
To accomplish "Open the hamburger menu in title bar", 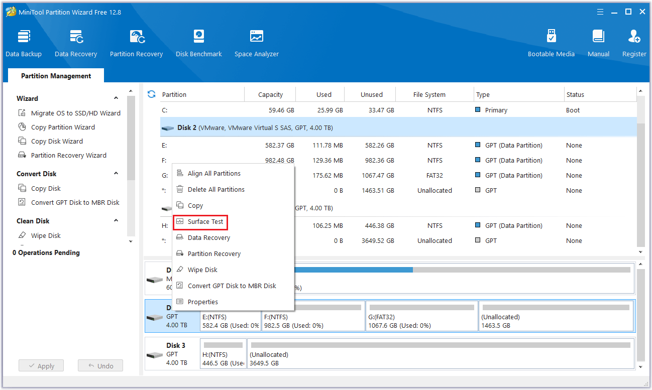I will (600, 12).
